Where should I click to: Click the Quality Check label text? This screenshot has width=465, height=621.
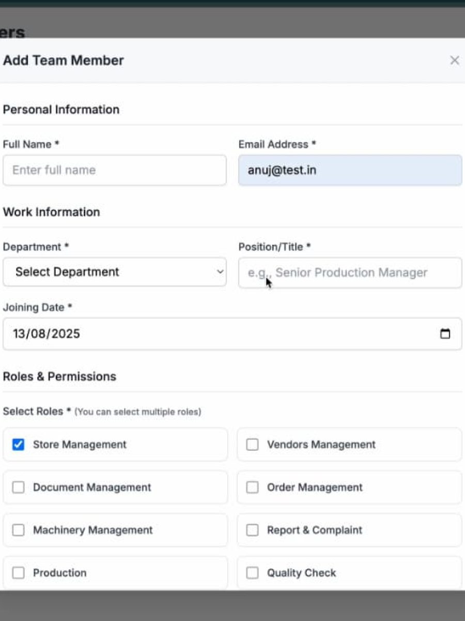[x=301, y=573]
